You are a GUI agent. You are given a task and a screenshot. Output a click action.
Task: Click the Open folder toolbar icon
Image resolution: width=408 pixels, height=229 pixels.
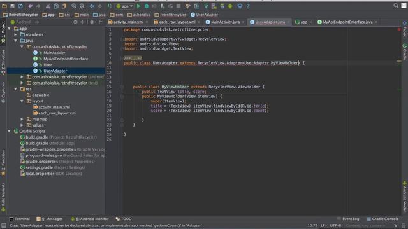click(4, 6)
